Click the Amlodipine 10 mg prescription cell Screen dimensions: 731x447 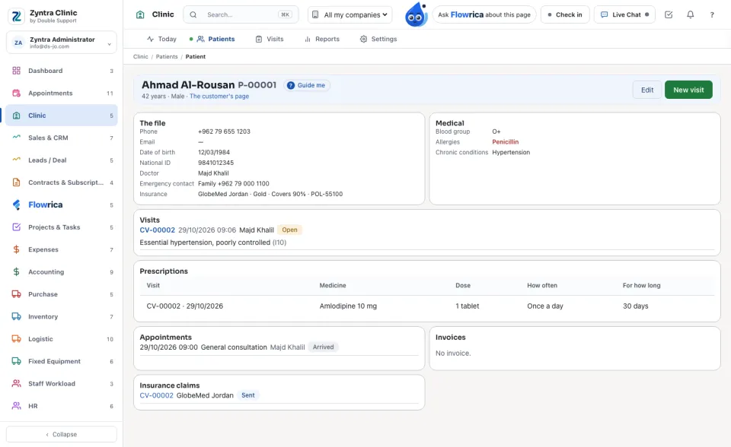point(348,306)
